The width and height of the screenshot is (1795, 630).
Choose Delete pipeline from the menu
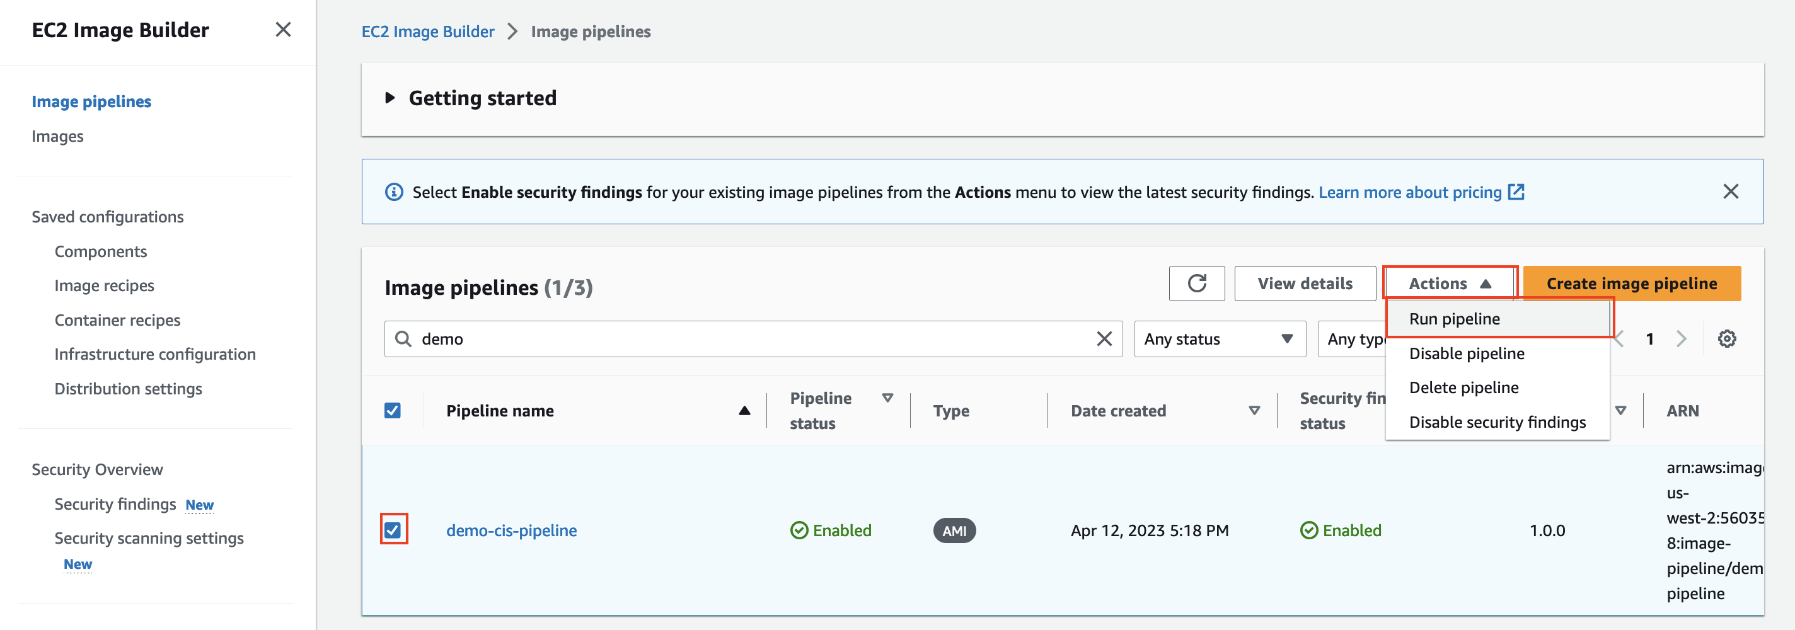pyautogui.click(x=1463, y=387)
